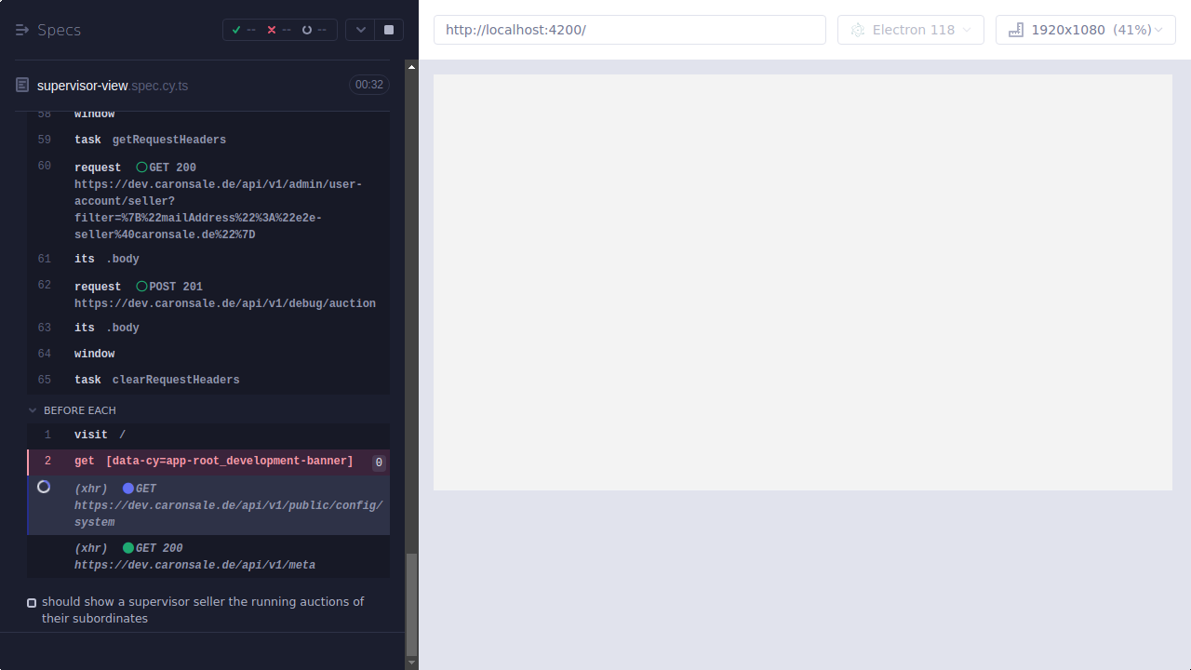Click the green passed-tests checkmark icon

coord(236,29)
